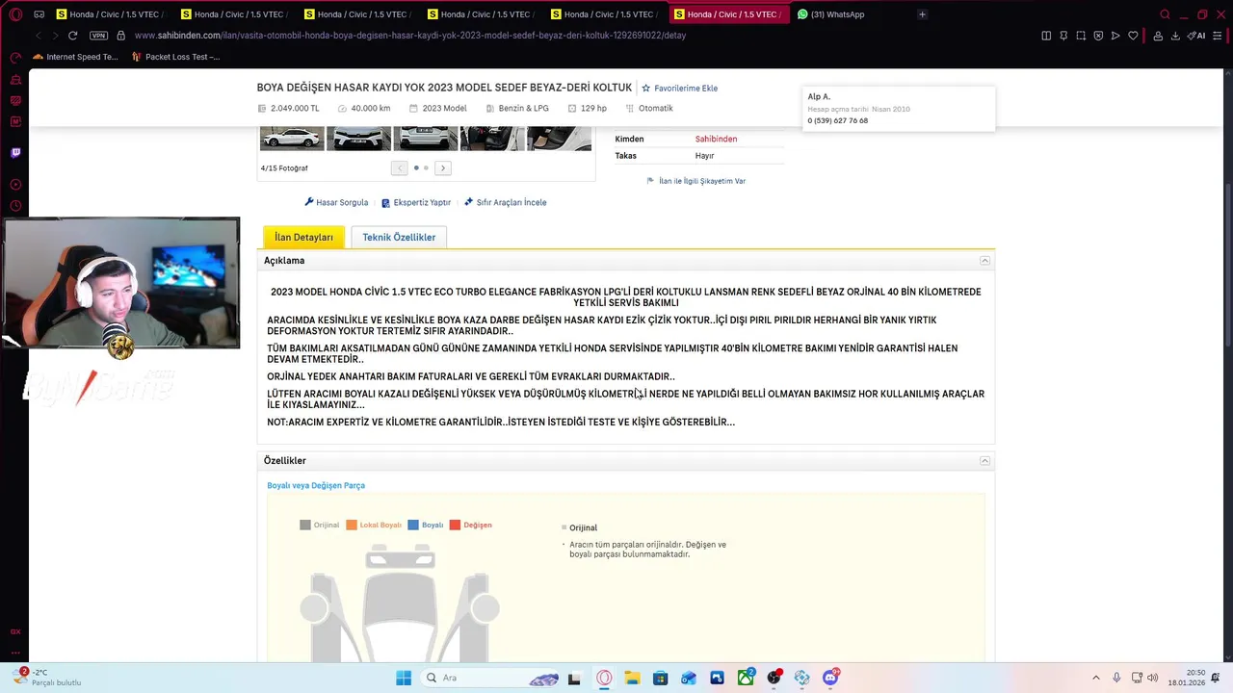Open the profile account icon in toolbar
Viewport: 1233px width, 693px height.
point(1158,36)
